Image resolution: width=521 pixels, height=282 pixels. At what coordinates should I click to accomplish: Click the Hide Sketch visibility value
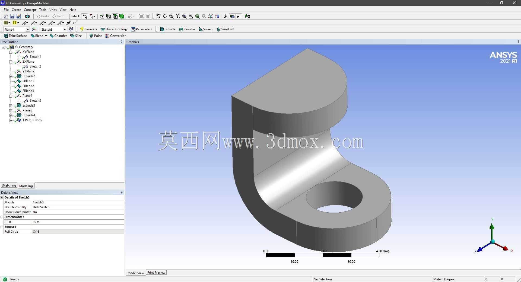78,207
